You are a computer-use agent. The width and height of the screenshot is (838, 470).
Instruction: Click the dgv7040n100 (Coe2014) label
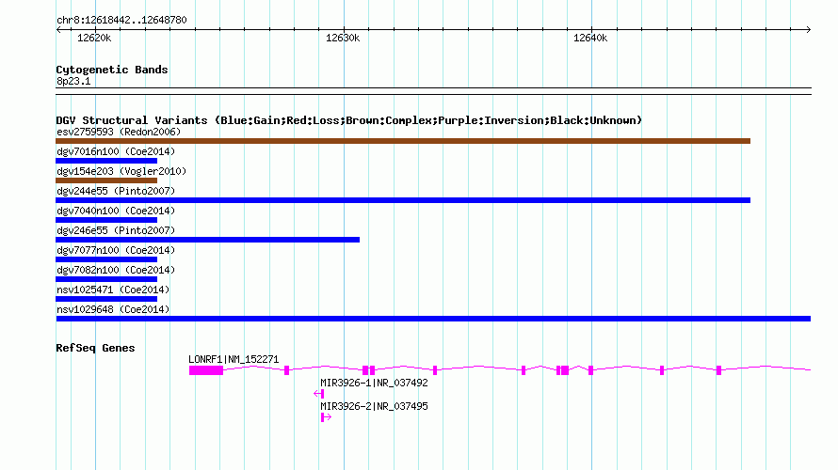coord(116,211)
